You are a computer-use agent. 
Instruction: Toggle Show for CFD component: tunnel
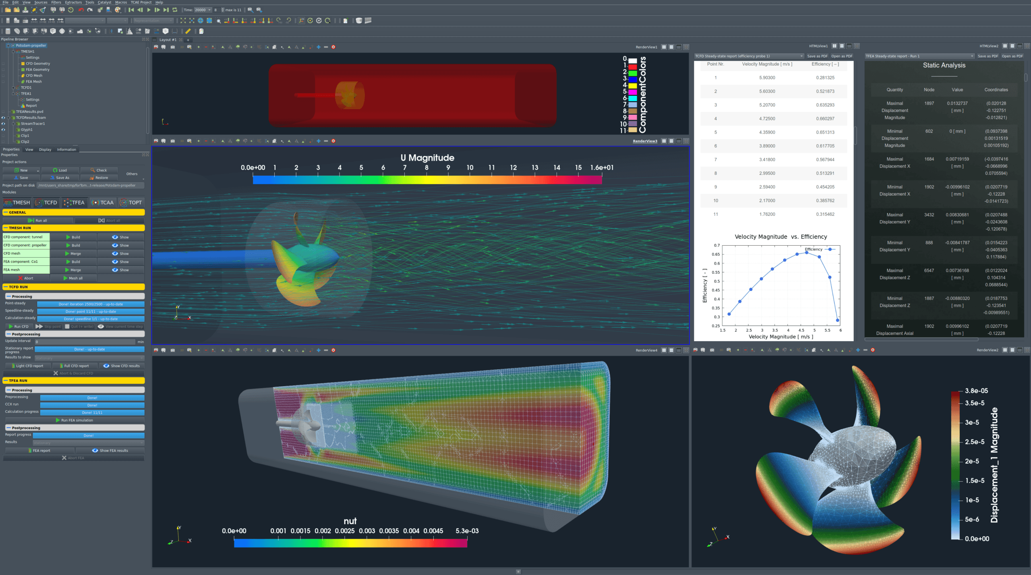[x=120, y=237]
